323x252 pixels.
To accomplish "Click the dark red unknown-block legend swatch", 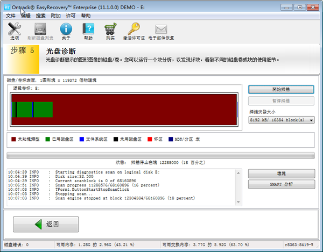I will pos(13,139).
